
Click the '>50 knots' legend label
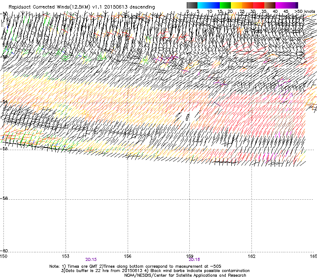(x=305, y=12)
